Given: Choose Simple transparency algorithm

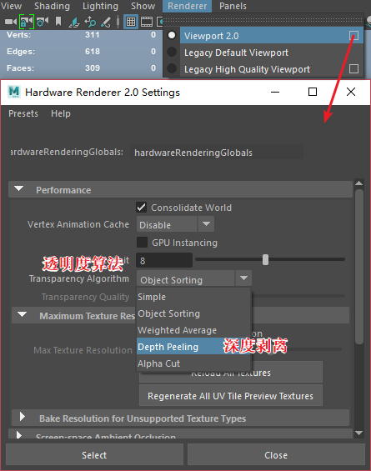Looking at the screenshot, I should pos(193,297).
